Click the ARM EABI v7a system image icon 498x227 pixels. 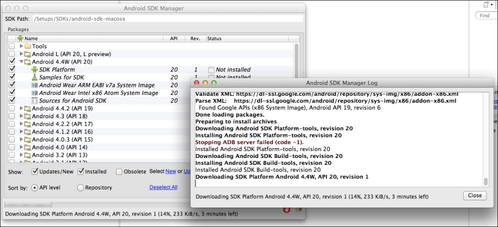[34, 85]
